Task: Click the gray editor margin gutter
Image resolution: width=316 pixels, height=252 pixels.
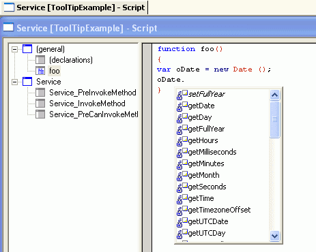Action: point(147,148)
